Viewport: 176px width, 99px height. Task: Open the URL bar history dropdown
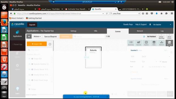coord(103,13)
